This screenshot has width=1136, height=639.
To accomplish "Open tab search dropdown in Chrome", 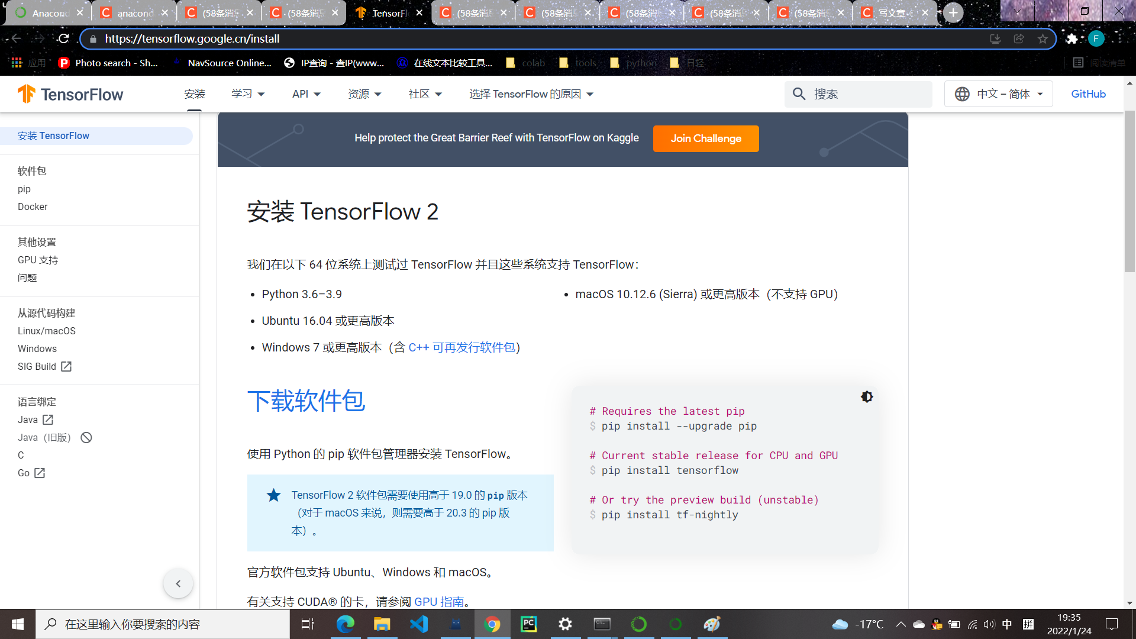I will 1017,11.
